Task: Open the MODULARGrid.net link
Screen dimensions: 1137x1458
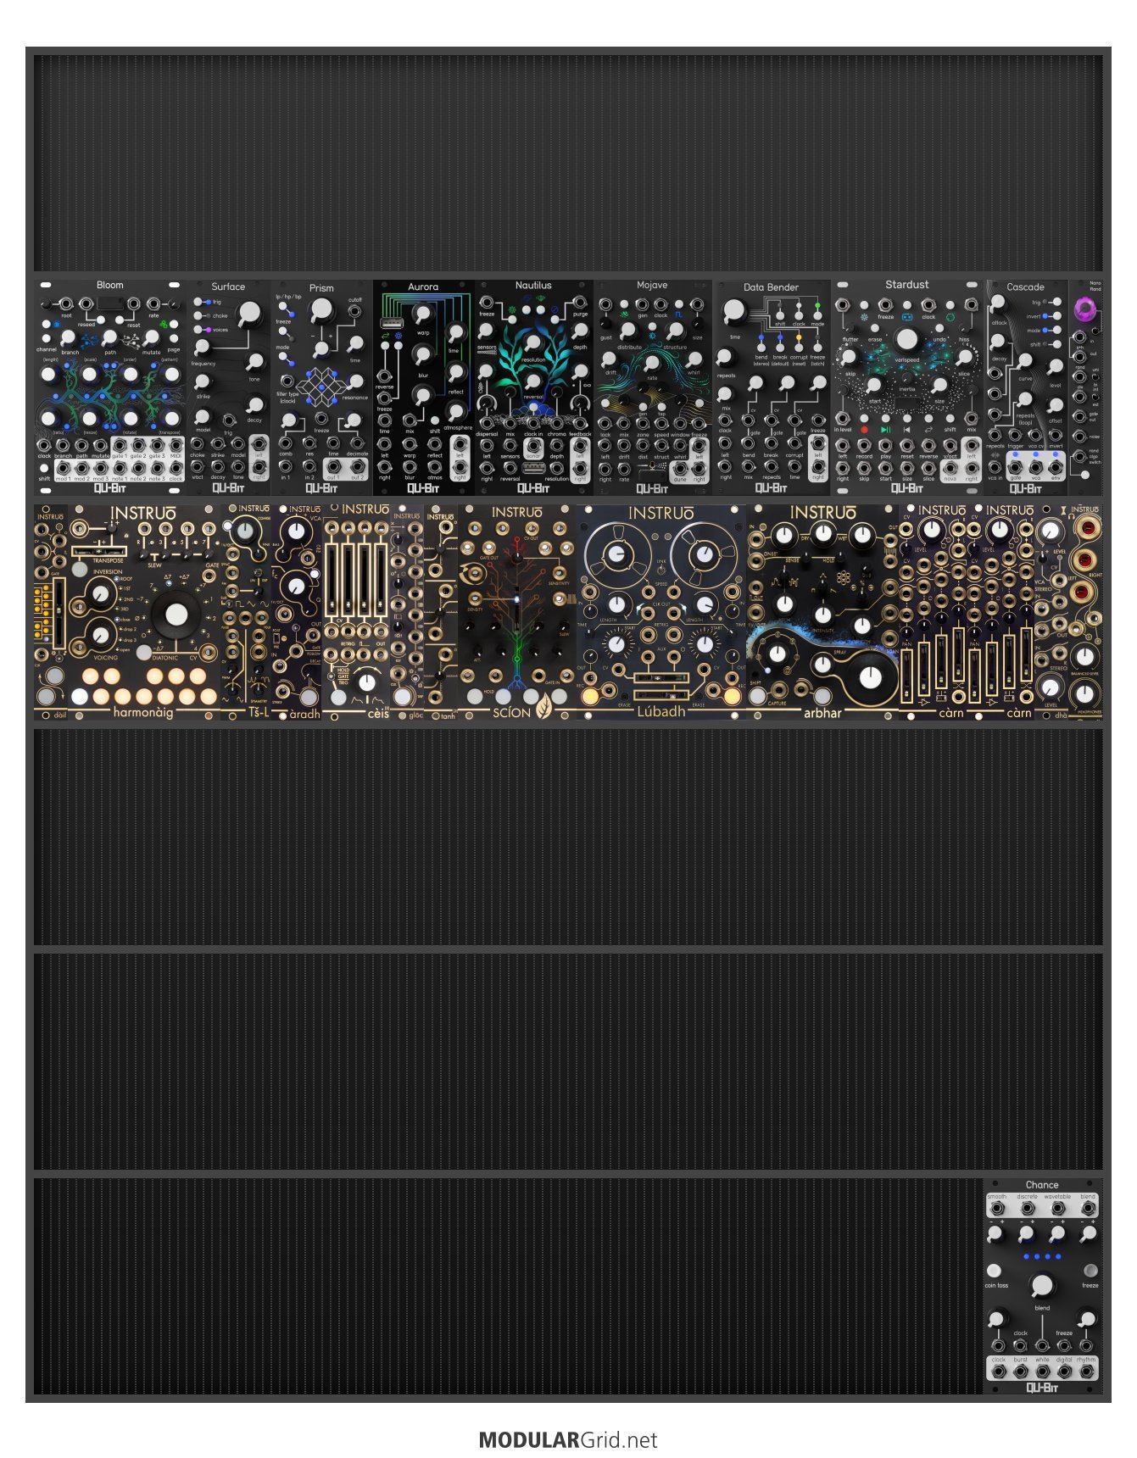Action: coord(568,1440)
